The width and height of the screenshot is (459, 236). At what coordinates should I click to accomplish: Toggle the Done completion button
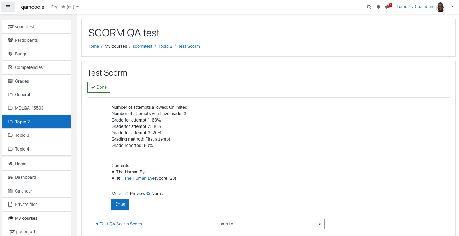[99, 87]
